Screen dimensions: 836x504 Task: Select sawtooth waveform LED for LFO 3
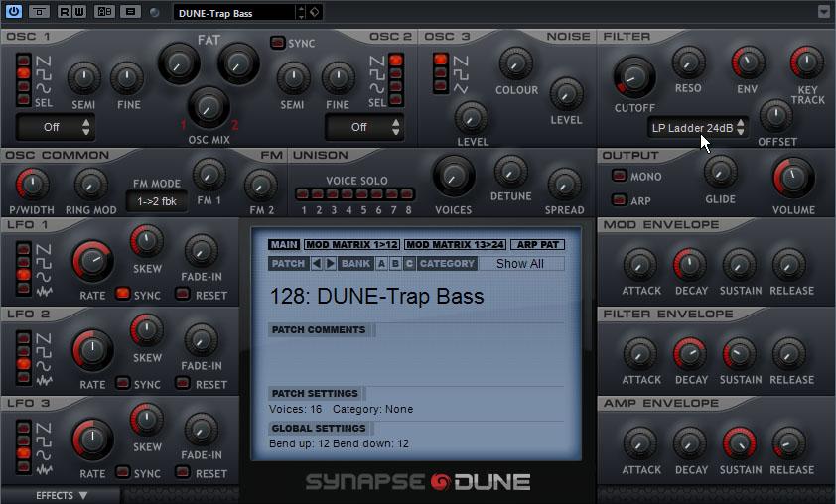pos(23,428)
